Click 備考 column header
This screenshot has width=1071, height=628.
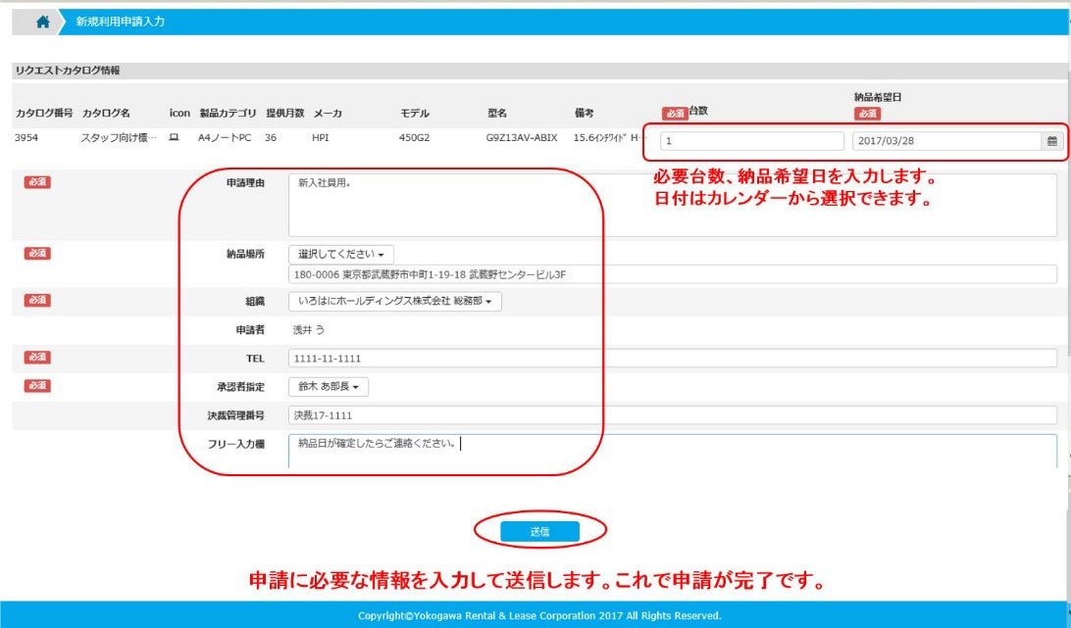click(x=584, y=114)
